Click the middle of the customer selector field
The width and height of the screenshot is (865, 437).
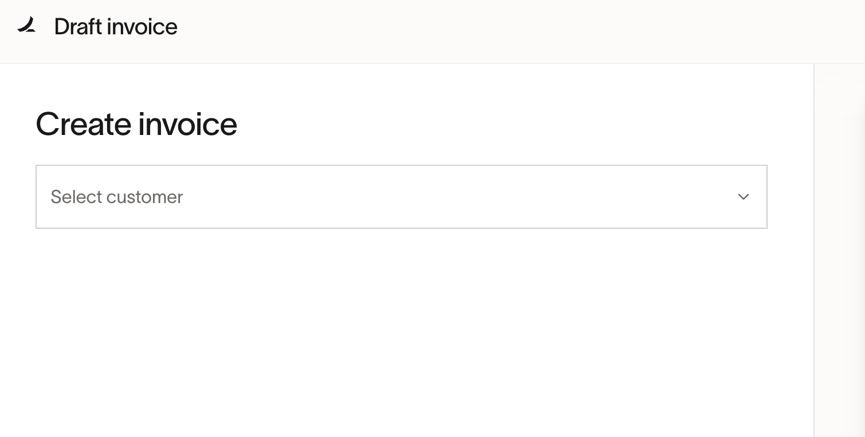point(402,197)
